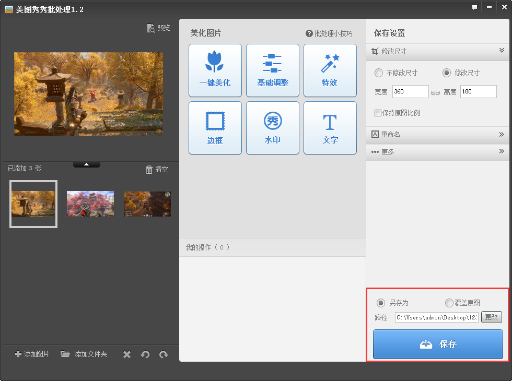Click 更改 to change save path
512x381 pixels.
click(x=491, y=317)
